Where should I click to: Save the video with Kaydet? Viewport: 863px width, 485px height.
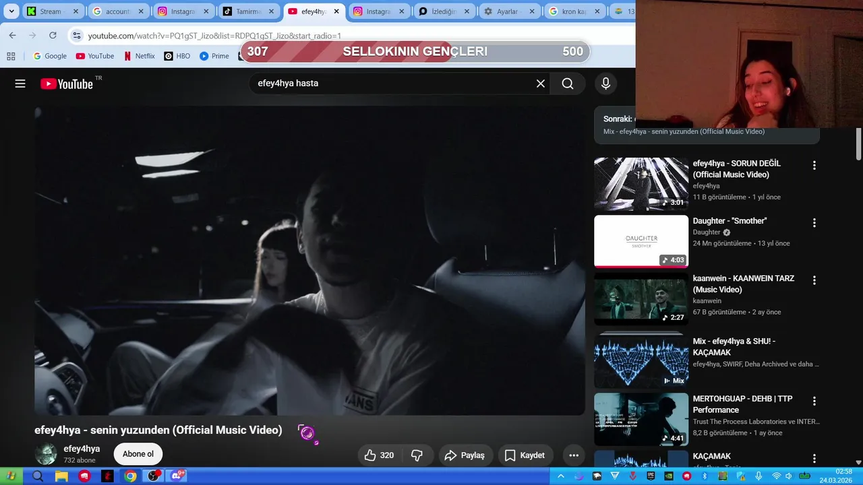click(x=525, y=455)
